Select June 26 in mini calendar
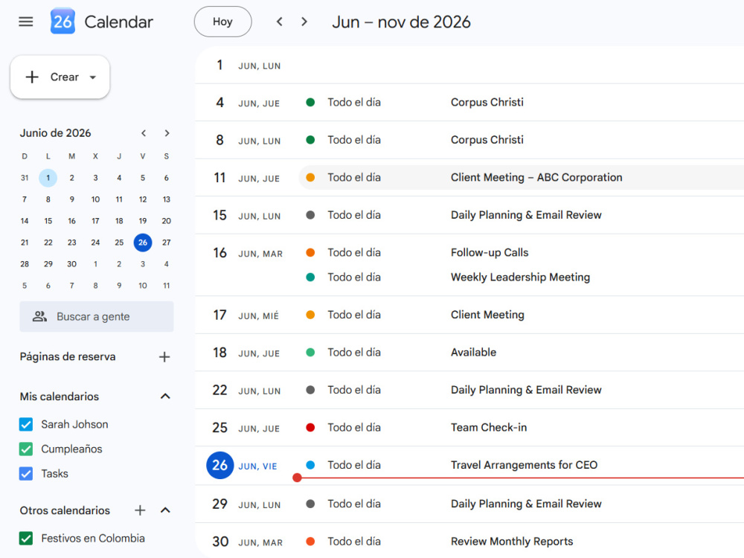 (143, 243)
